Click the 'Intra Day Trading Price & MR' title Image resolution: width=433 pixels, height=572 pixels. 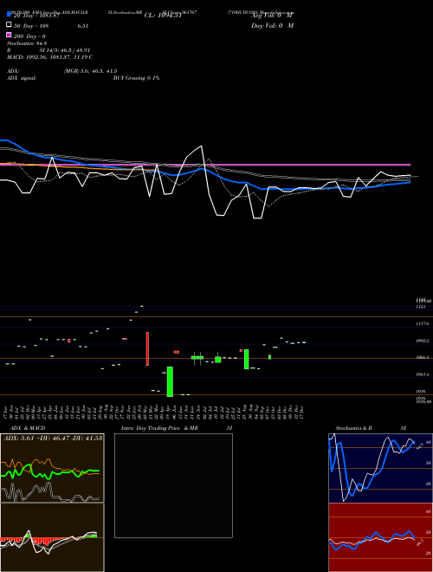(x=159, y=428)
